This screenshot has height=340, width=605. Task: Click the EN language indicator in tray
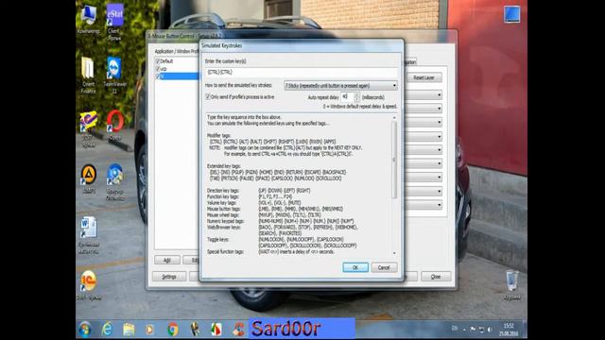(455, 329)
